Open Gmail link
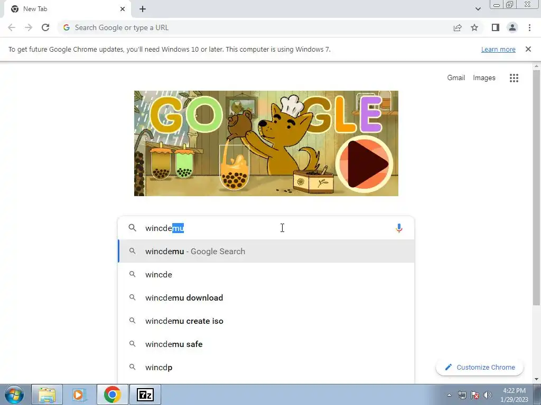The height and width of the screenshot is (405, 541). pos(456,78)
